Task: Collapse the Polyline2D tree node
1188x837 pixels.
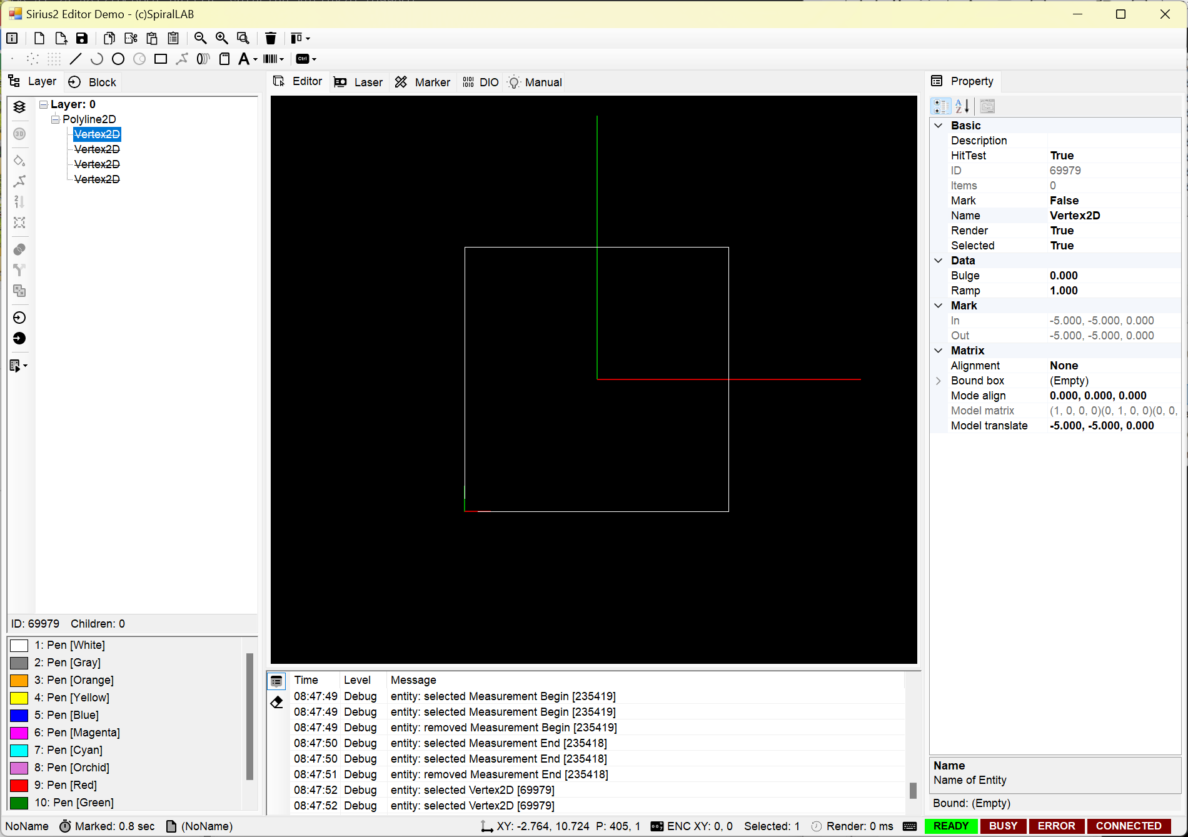Action: tap(55, 119)
